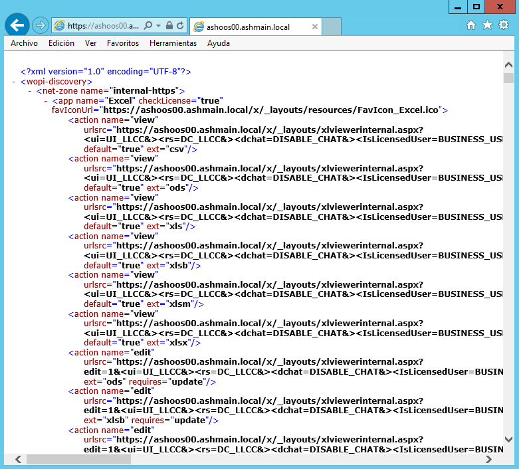This screenshot has height=469, width=519.
Task: Select the ashoos00.ashmain.local tab
Action: pyautogui.click(x=255, y=27)
